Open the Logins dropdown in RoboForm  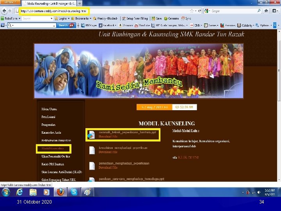click(62, 18)
